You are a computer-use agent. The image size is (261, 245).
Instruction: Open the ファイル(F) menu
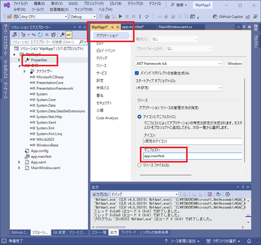pyautogui.click(x=20, y=3)
